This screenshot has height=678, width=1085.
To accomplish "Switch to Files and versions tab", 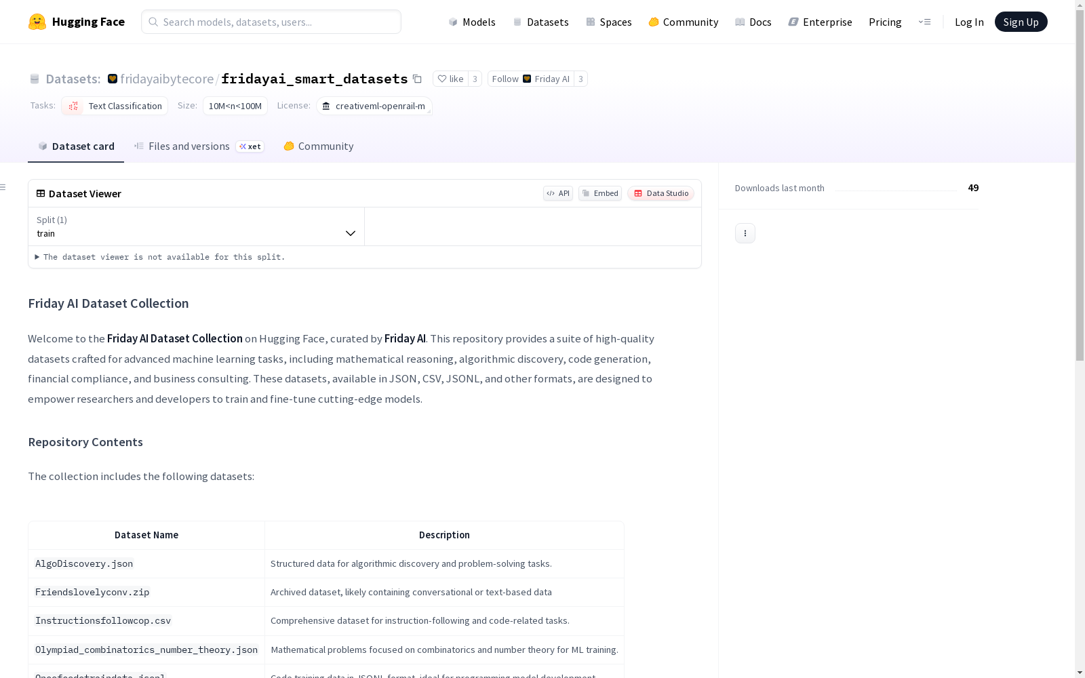I will (x=199, y=146).
